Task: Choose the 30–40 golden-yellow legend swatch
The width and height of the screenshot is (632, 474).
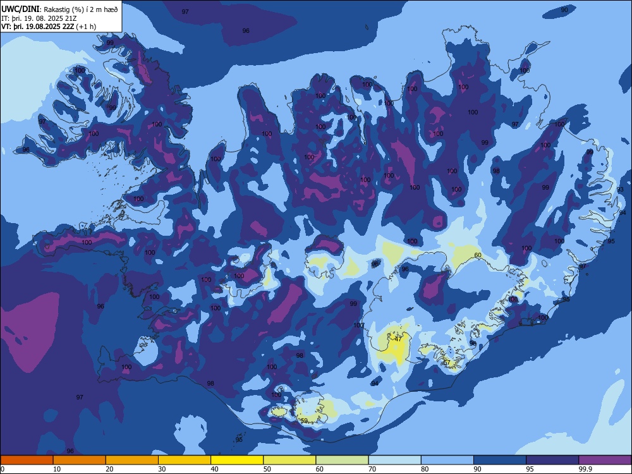Action: [185, 460]
